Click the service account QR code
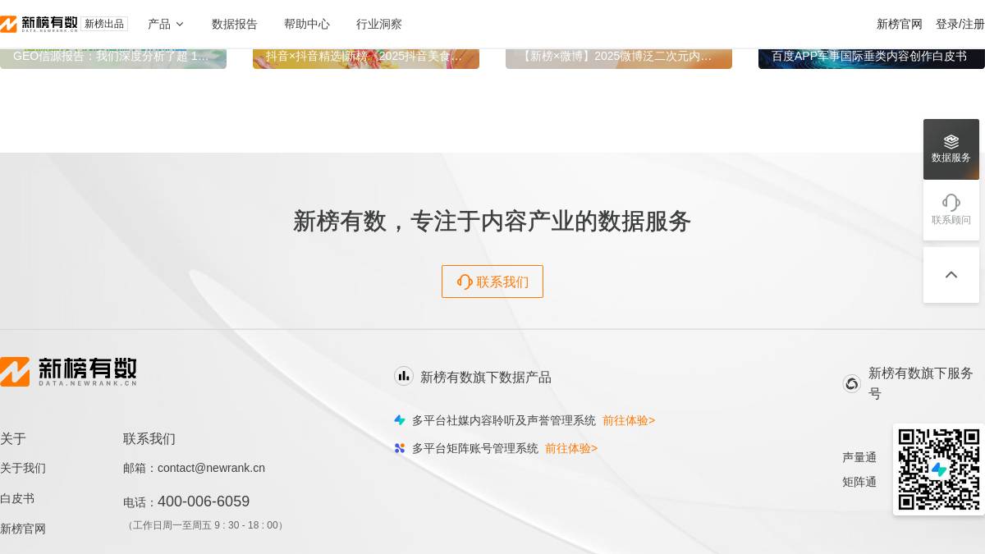This screenshot has width=985, height=554. click(939, 469)
